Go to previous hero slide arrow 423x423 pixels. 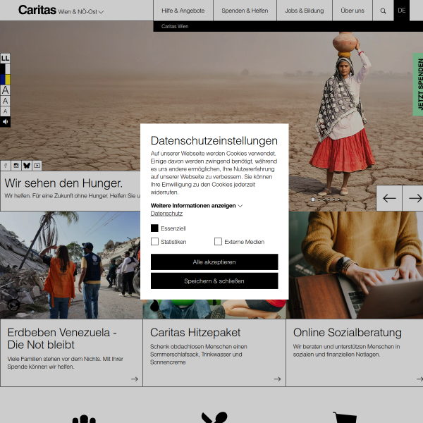pos(389,198)
